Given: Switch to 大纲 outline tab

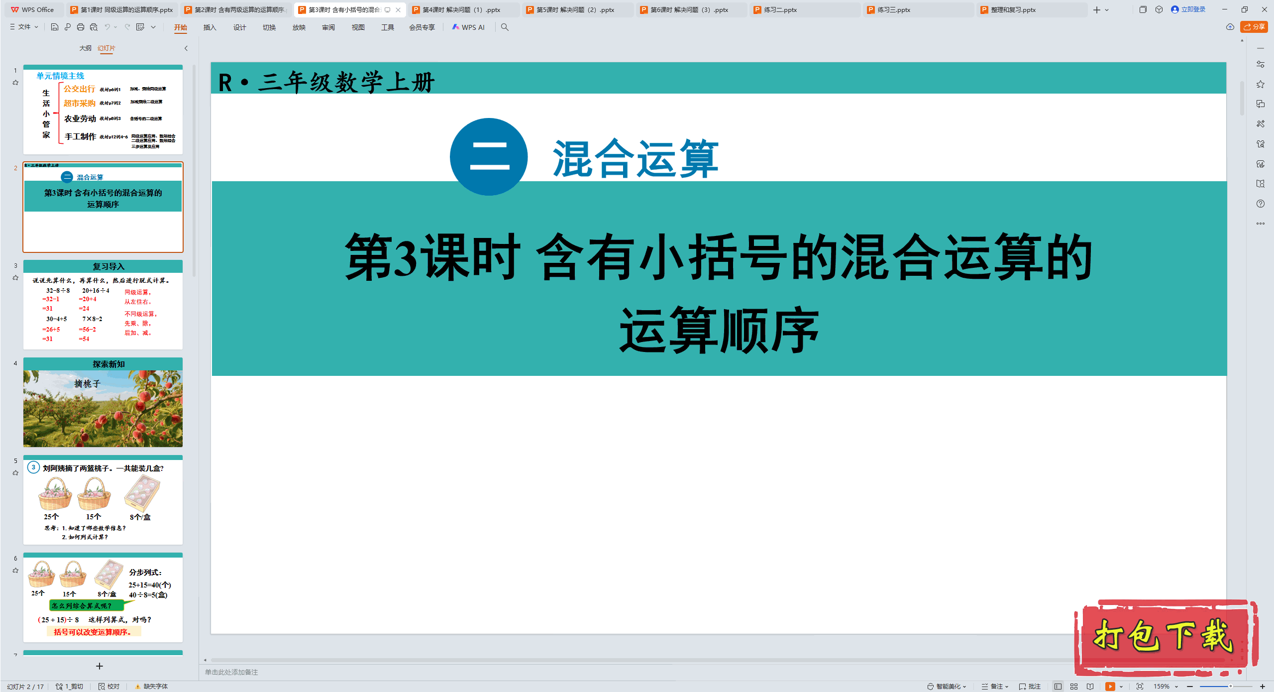Looking at the screenshot, I should point(85,48).
